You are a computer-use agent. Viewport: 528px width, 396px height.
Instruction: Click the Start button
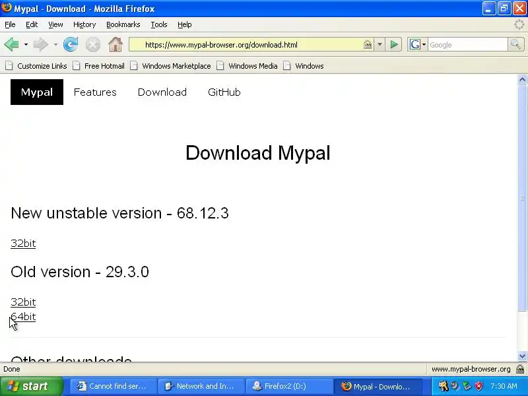tap(31, 386)
